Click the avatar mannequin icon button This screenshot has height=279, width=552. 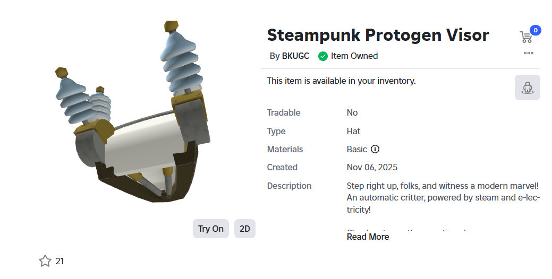tap(527, 88)
